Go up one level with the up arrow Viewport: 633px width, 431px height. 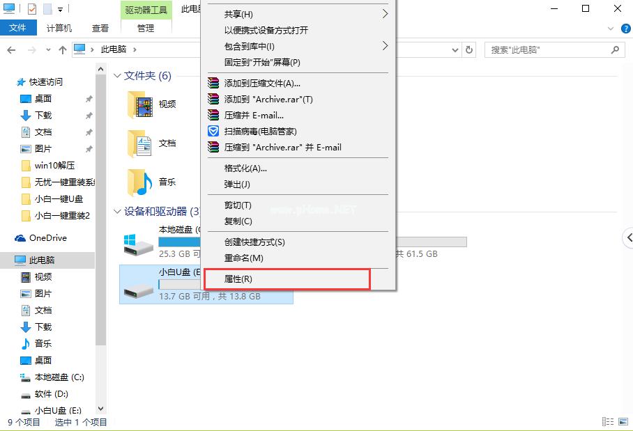63,50
